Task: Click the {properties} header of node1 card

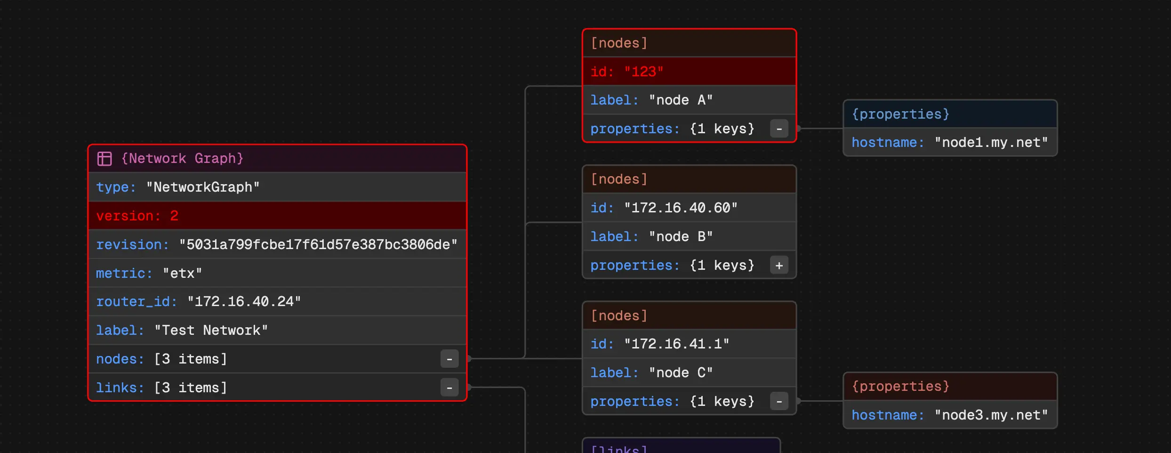Action: tap(950, 114)
